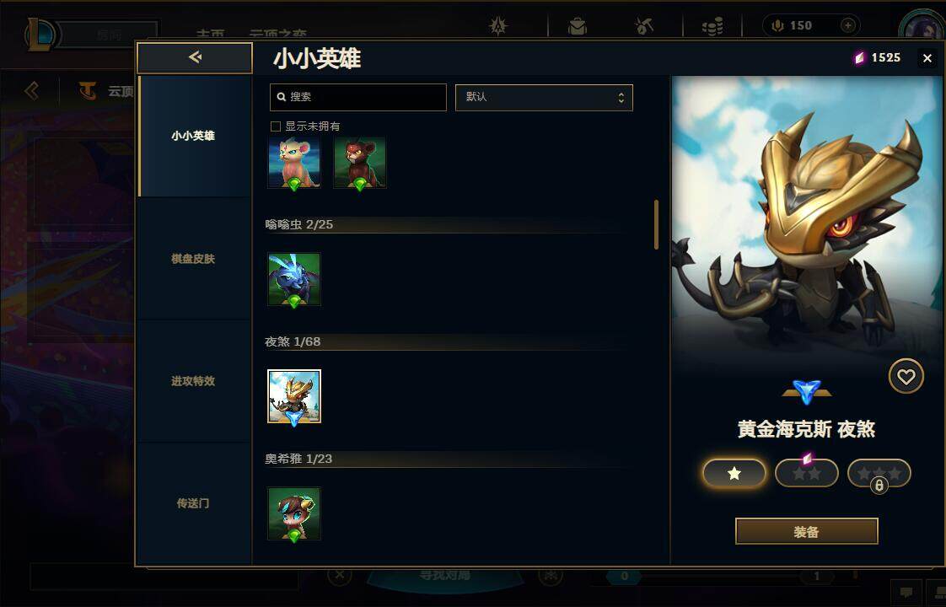Select the golden Hextech 夜煞 thumbnail
The width and height of the screenshot is (946, 607).
click(293, 396)
